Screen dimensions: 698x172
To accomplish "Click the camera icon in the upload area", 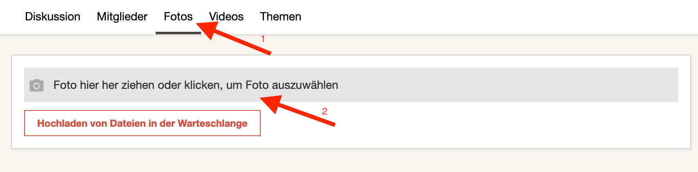I will click(36, 86).
